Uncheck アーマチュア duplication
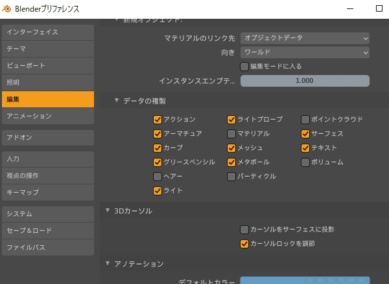 tap(158, 134)
